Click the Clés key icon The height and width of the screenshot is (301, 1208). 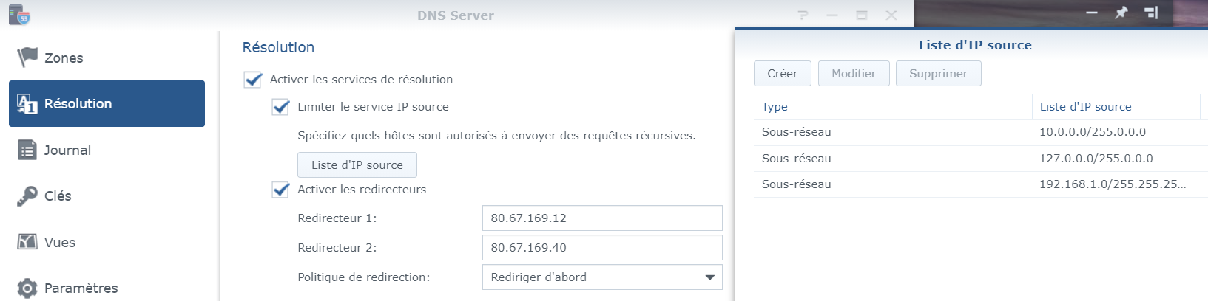coord(27,196)
